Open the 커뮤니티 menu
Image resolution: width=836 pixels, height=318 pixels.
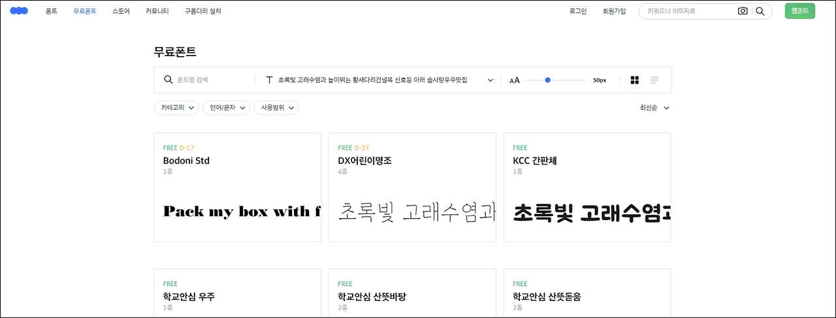coord(157,11)
